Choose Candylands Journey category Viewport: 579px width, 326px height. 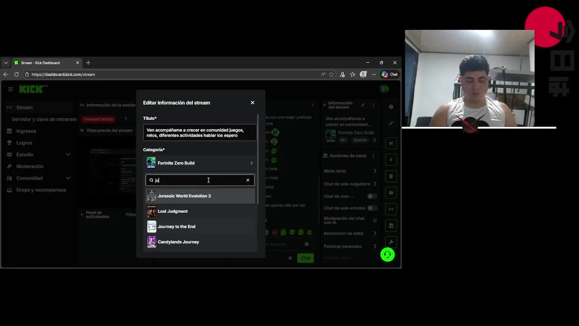coord(200,242)
